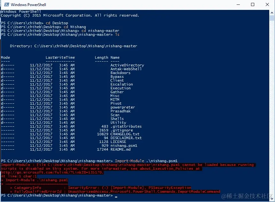The image size is (275, 202).
Task: Click the scrollbar down arrow
Action: pos(272,199)
